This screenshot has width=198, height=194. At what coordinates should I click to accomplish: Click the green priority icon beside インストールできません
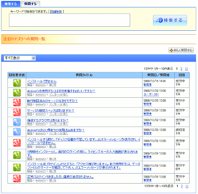coord(17,83)
